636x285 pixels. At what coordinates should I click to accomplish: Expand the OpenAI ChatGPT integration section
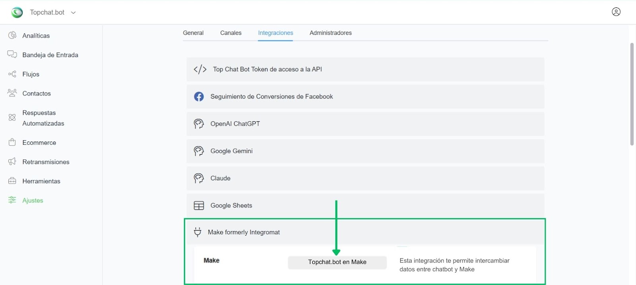coord(365,124)
